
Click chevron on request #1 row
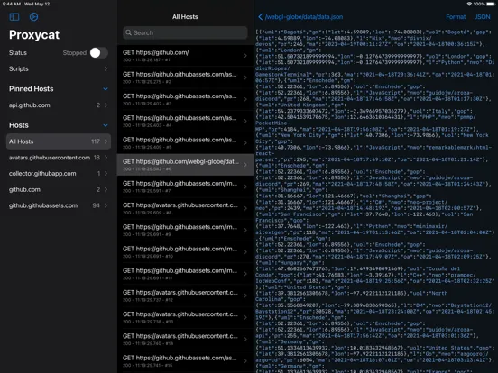(245, 56)
